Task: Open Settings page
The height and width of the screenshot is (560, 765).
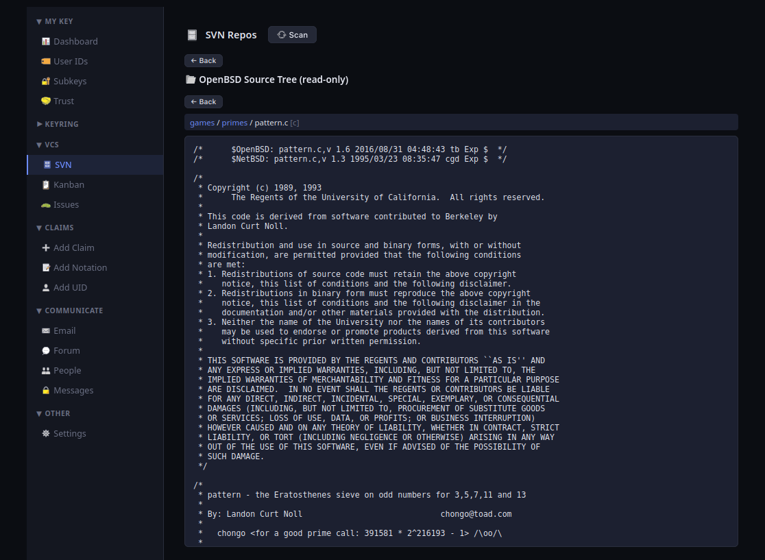Action: [95, 434]
